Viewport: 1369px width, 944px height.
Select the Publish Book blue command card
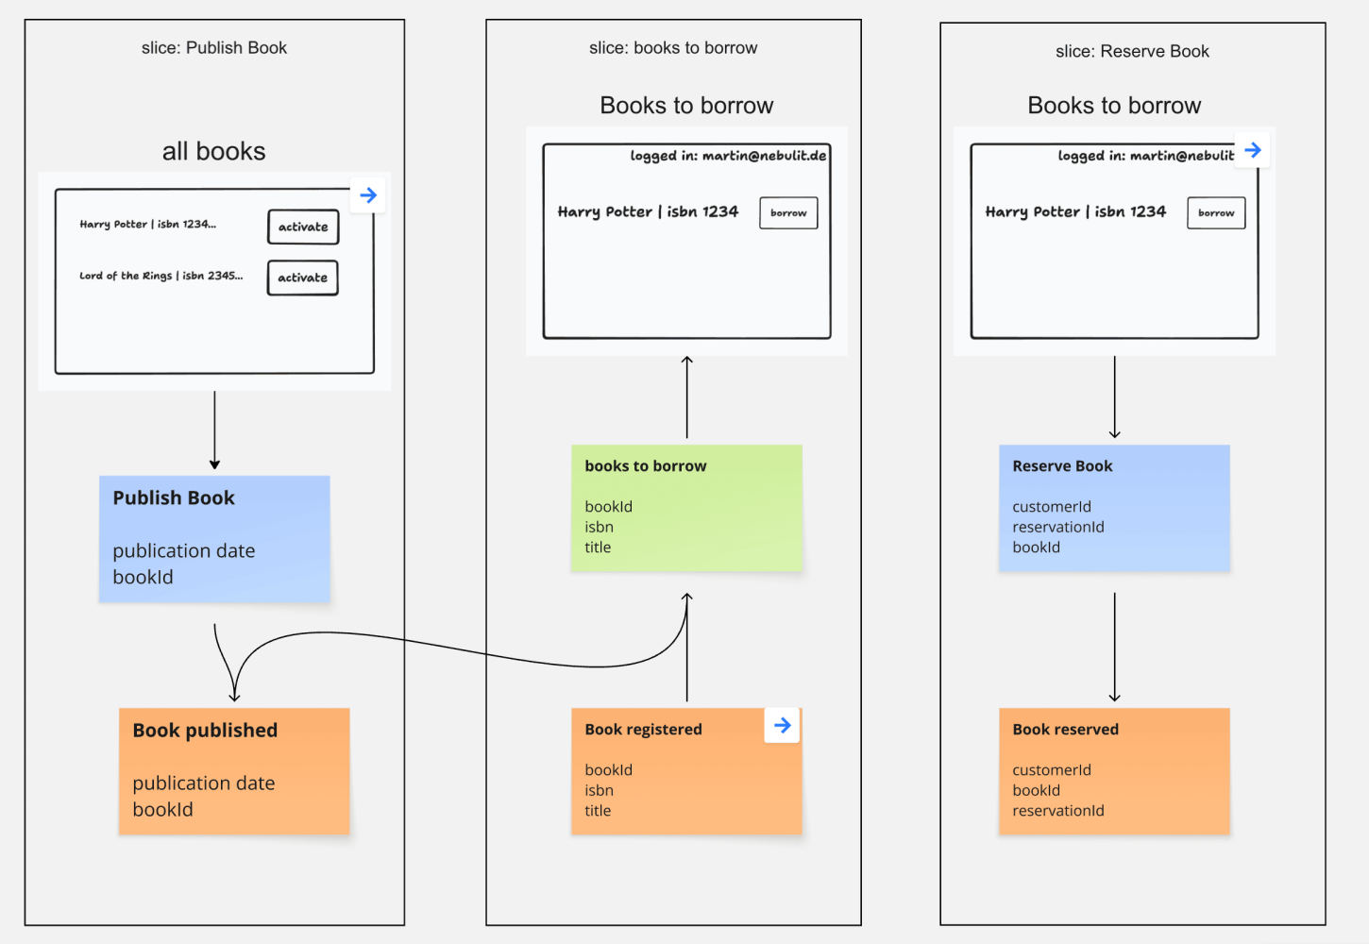214,538
